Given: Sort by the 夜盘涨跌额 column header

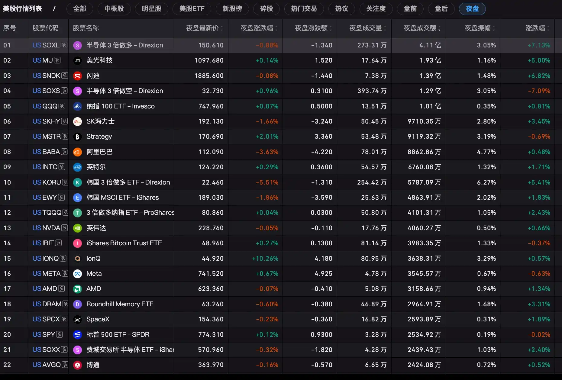Looking at the screenshot, I should click(x=313, y=28).
